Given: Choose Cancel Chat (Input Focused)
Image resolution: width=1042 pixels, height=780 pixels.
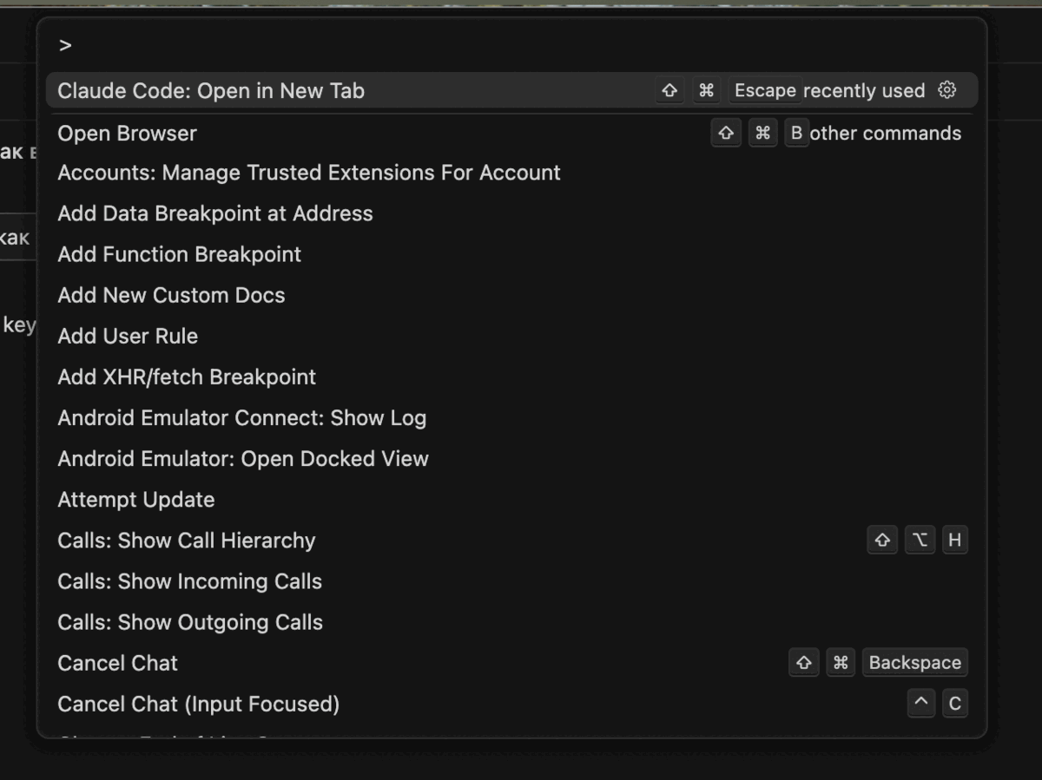Looking at the screenshot, I should 512,703.
